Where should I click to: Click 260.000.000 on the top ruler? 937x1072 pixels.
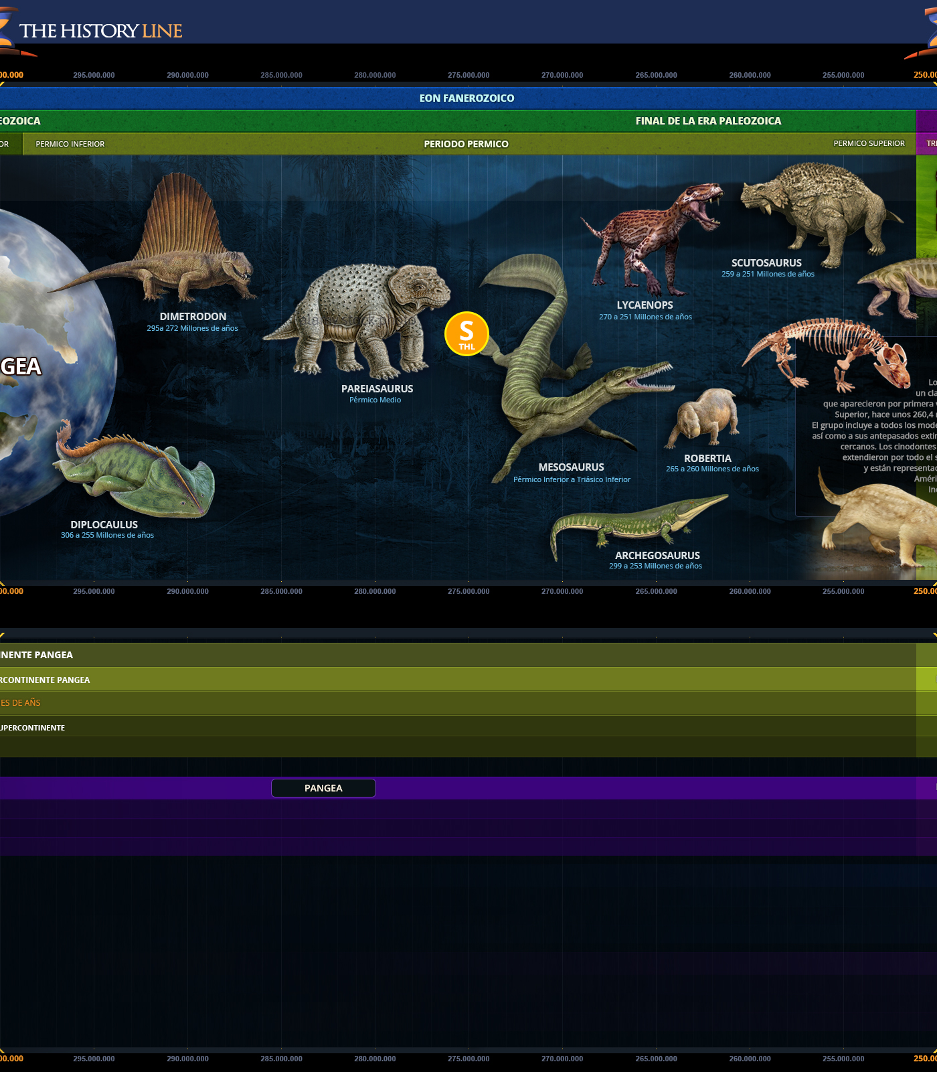point(750,75)
